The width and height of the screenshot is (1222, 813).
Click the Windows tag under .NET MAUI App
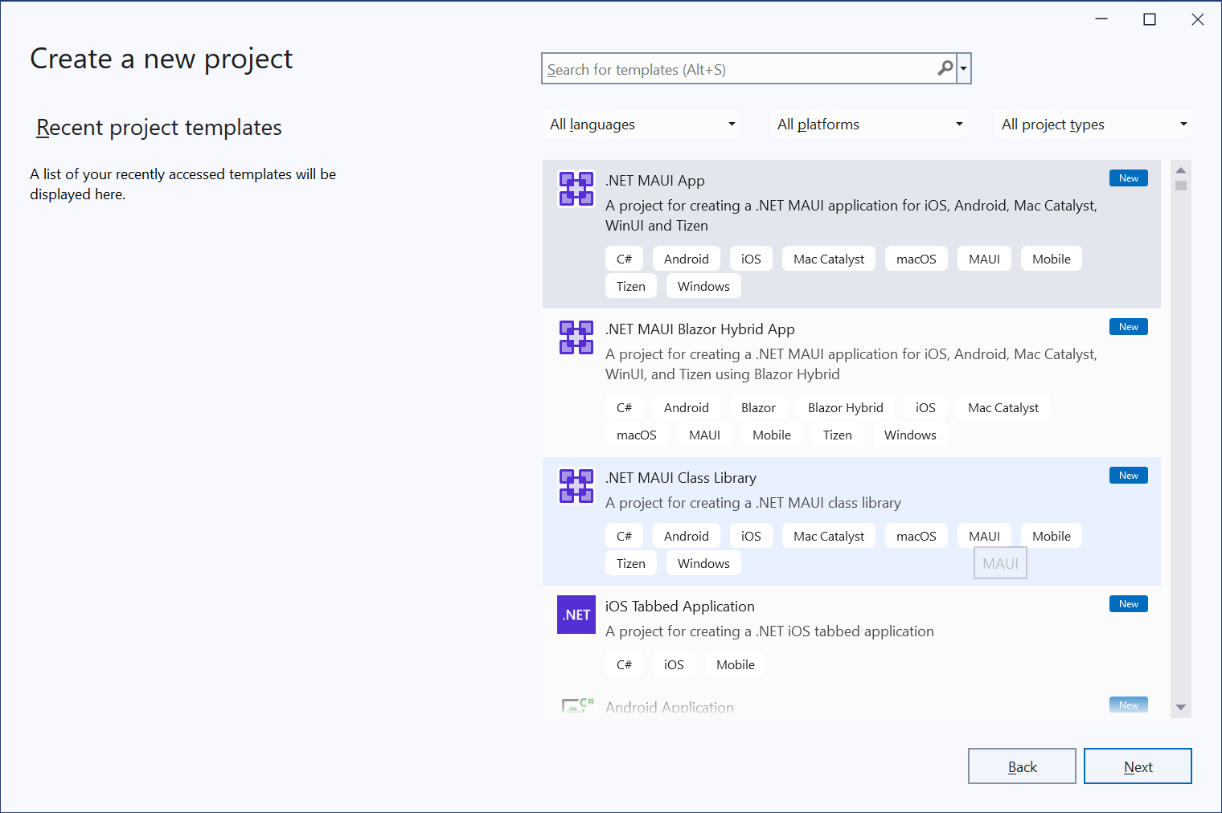(703, 286)
